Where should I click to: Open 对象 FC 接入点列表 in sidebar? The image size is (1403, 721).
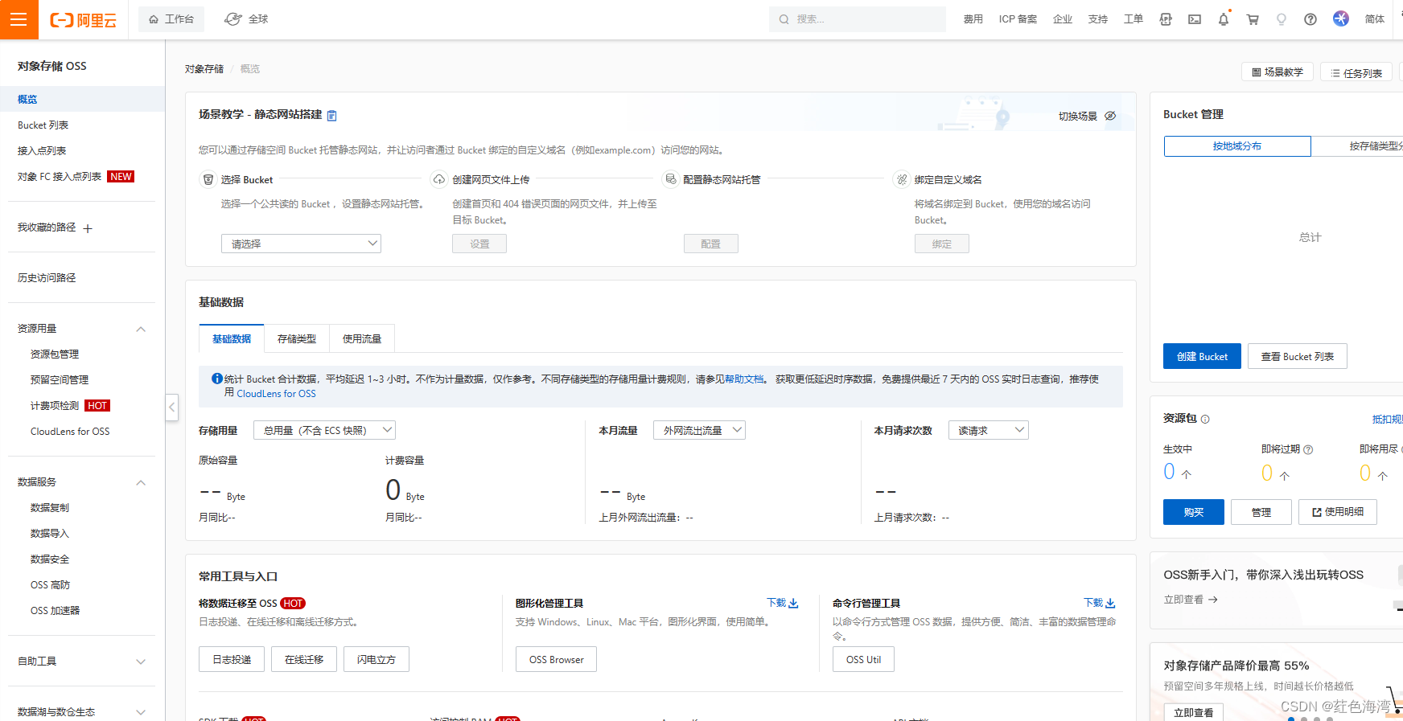[x=60, y=177]
